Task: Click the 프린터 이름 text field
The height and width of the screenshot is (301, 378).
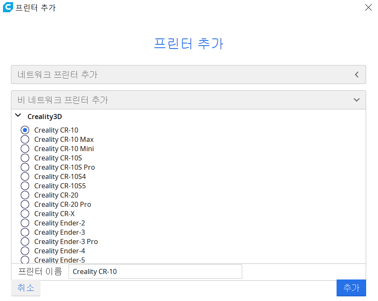Action: [155, 271]
